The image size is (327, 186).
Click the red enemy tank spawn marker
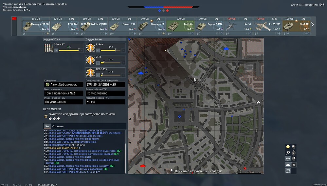[x=143, y=166]
